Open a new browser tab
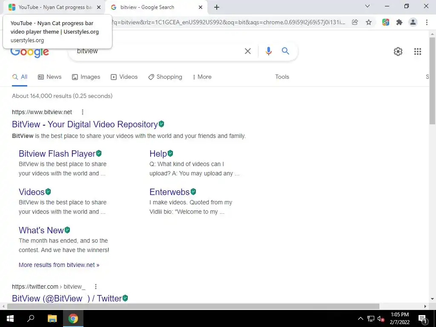Viewport: 436px width, 327px height. tap(217, 7)
